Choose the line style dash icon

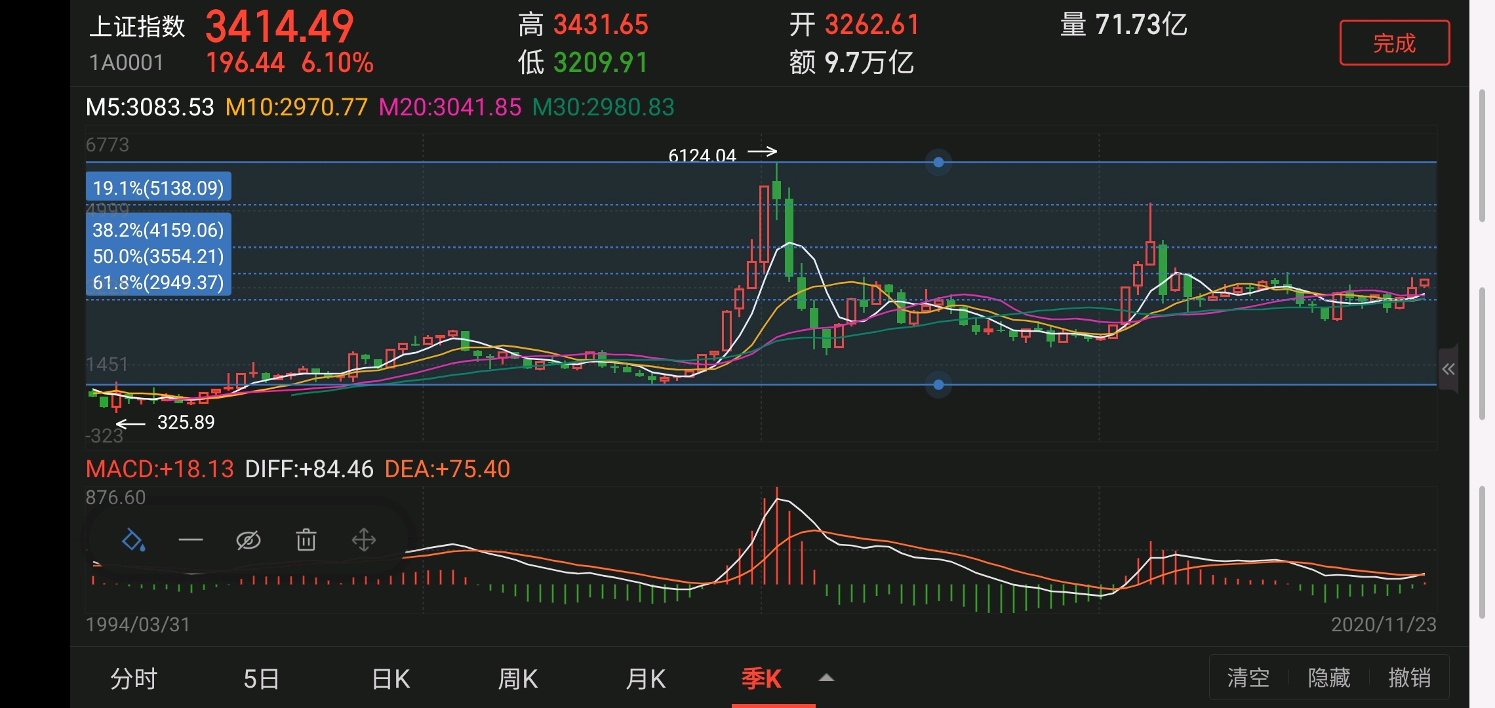(191, 540)
